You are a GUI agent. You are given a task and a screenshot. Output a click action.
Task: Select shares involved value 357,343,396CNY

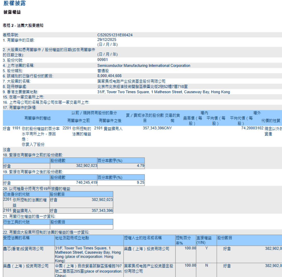coord(157,128)
